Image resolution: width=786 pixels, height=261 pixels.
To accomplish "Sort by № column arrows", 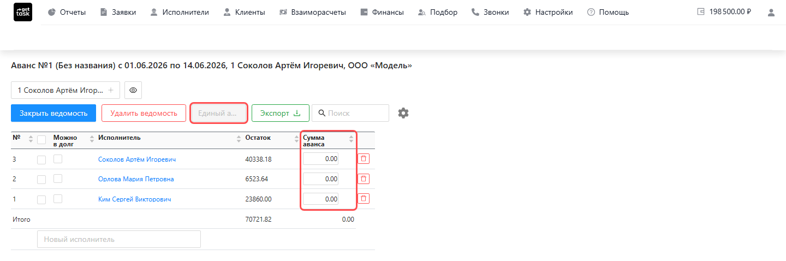I will click(31, 139).
